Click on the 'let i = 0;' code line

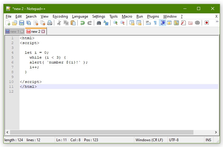[37, 53]
